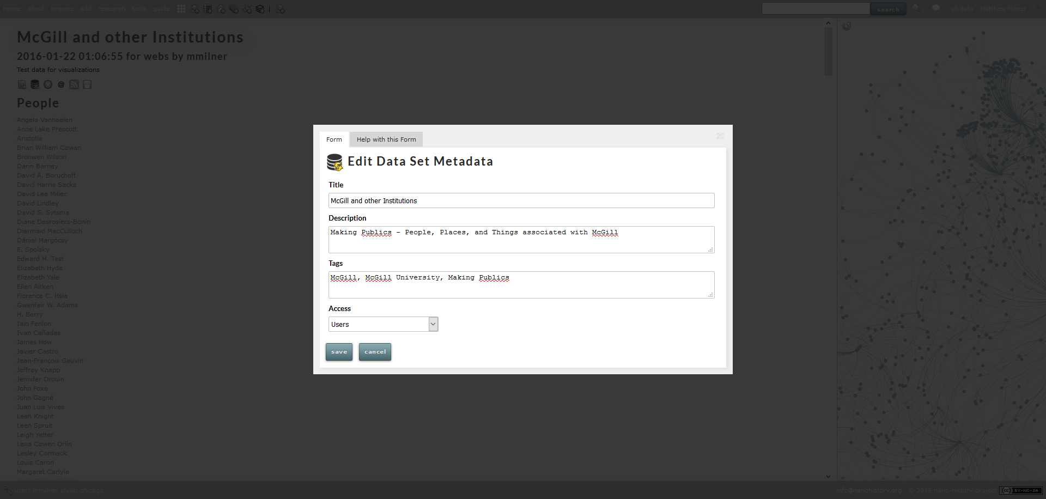
Task: Click the add book icon in top toolbar
Action: tap(234, 9)
